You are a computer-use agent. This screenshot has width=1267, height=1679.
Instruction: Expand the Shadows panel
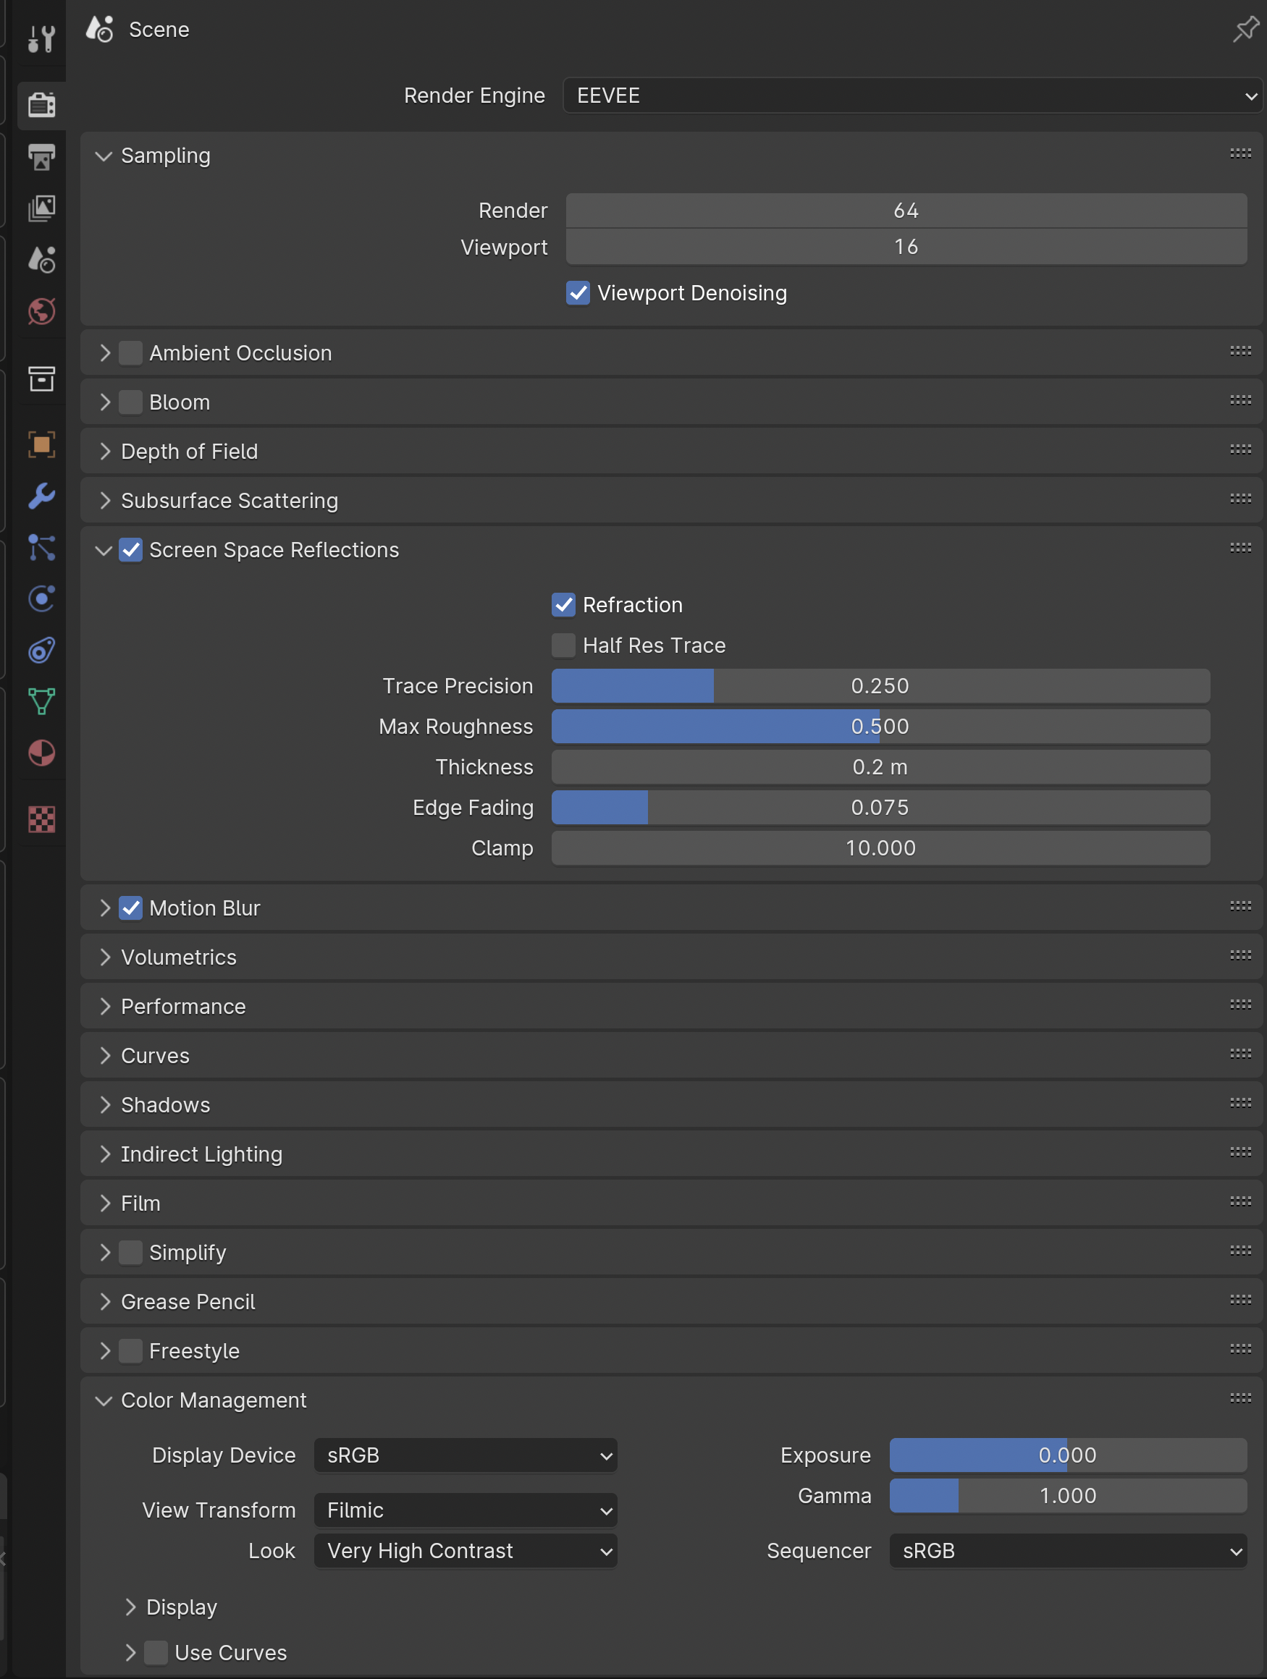pos(104,1105)
